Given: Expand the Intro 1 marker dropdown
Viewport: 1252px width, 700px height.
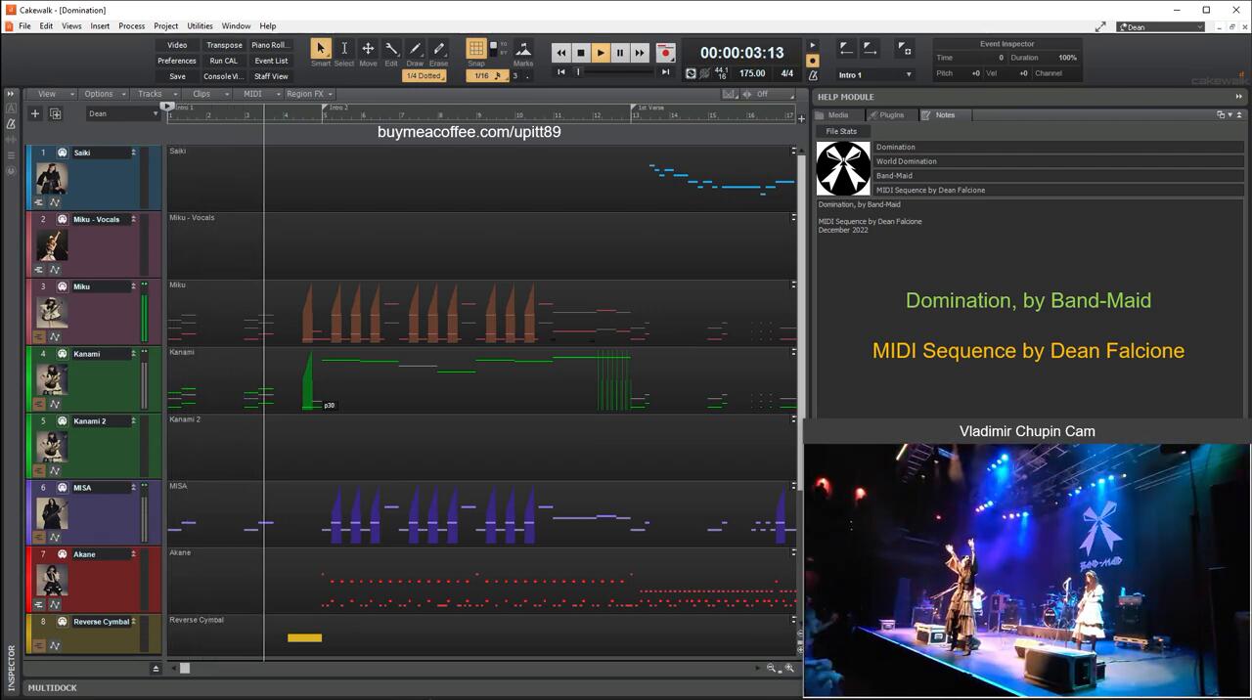Looking at the screenshot, I should point(908,74).
